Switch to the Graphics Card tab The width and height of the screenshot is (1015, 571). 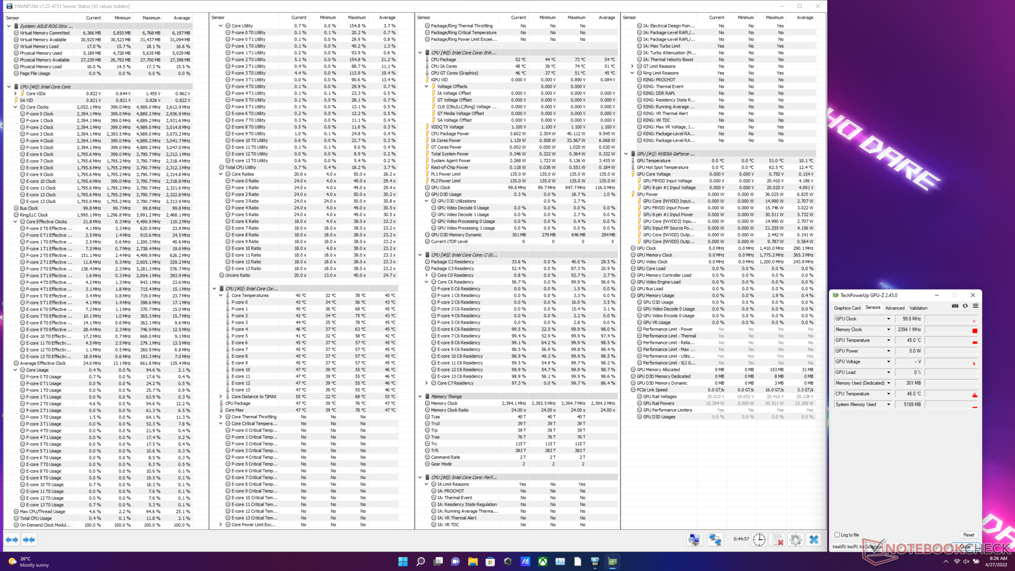[x=847, y=308]
